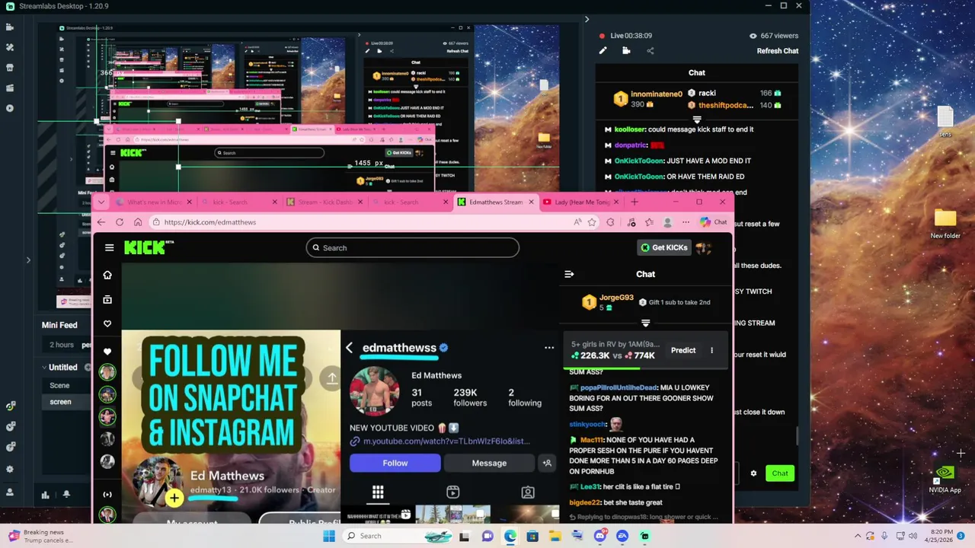Open Kick following heart outline icon
This screenshot has width=975, height=548.
(107, 324)
